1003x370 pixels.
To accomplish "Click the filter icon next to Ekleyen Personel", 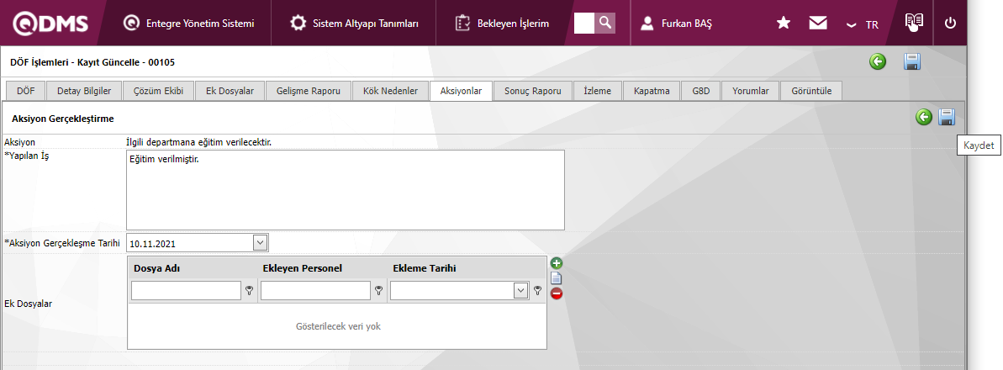I will point(378,291).
